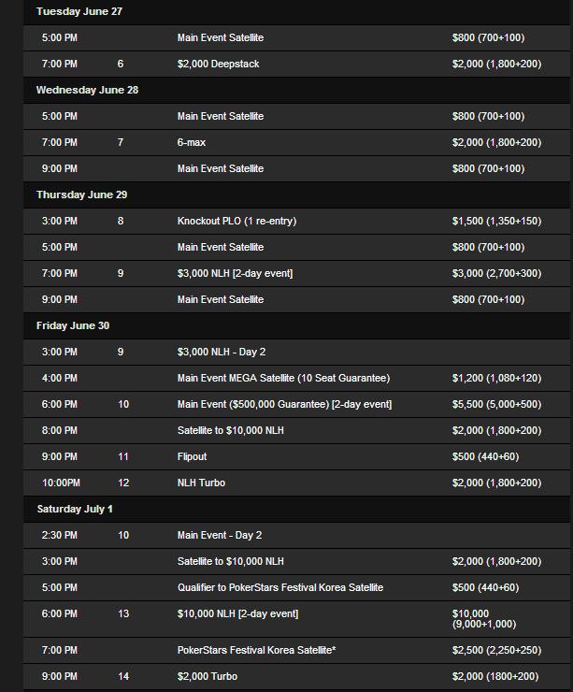The image size is (573, 692).
Task: Open the Flipout event
Action: click(x=192, y=456)
